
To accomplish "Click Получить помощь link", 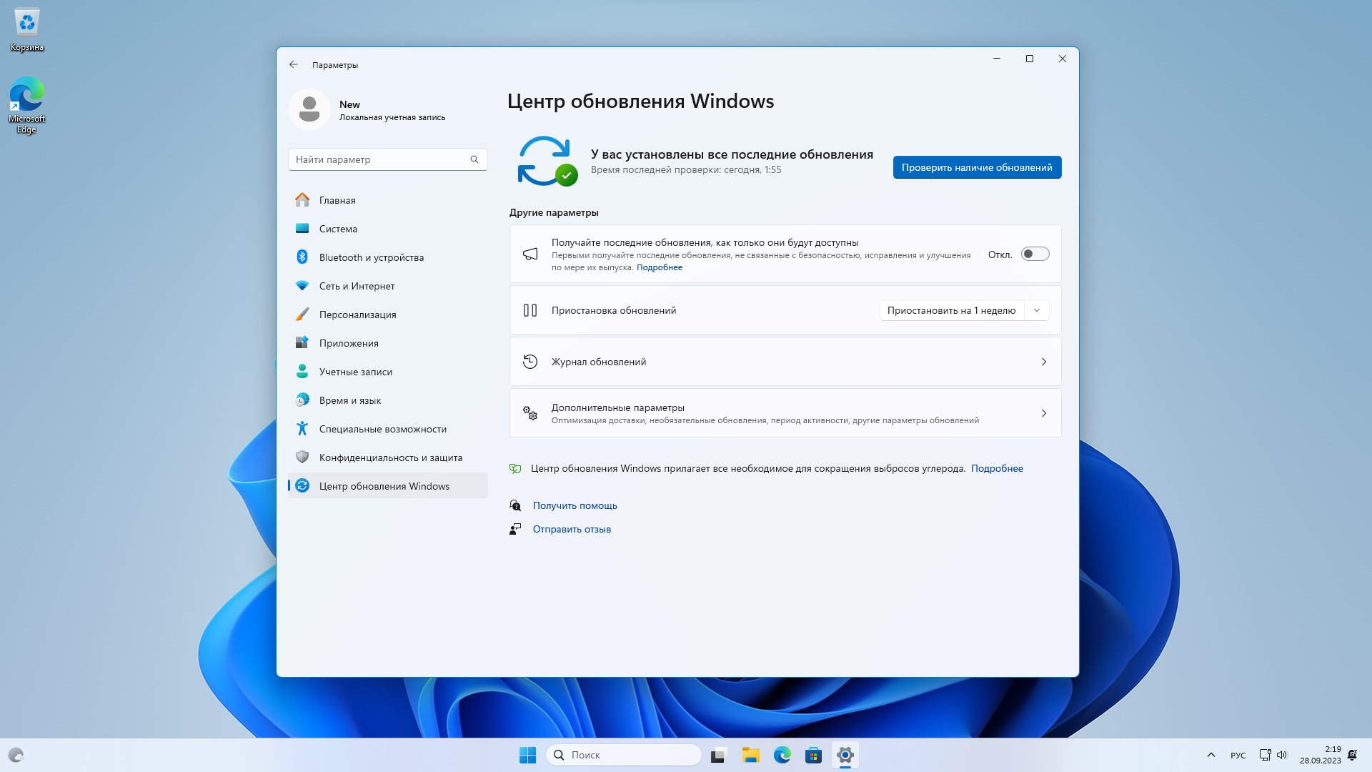I will coord(575,505).
